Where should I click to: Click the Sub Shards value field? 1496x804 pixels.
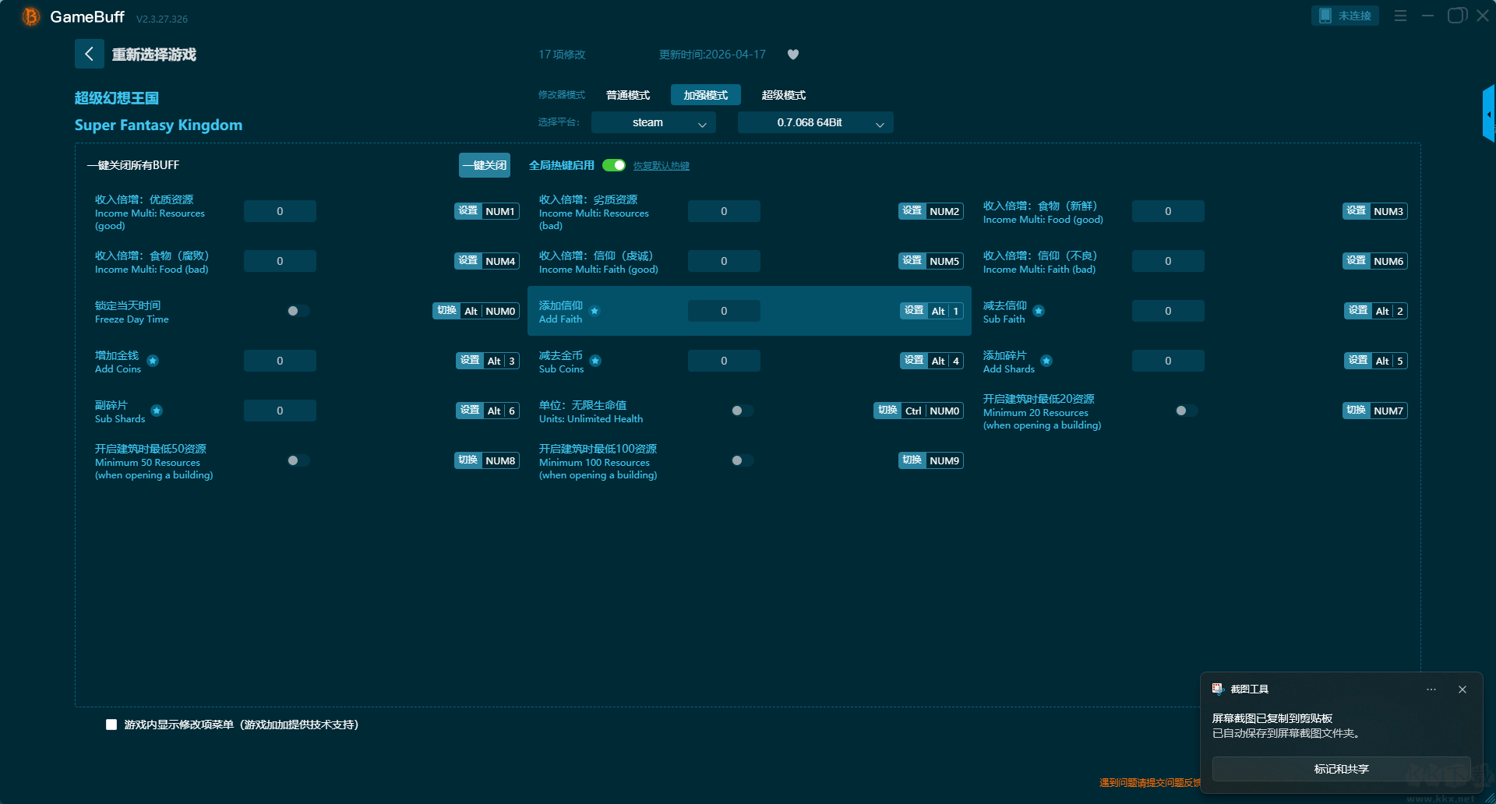tap(280, 411)
